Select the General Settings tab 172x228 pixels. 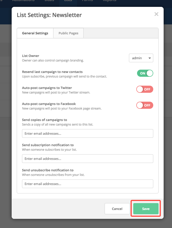tap(35, 33)
